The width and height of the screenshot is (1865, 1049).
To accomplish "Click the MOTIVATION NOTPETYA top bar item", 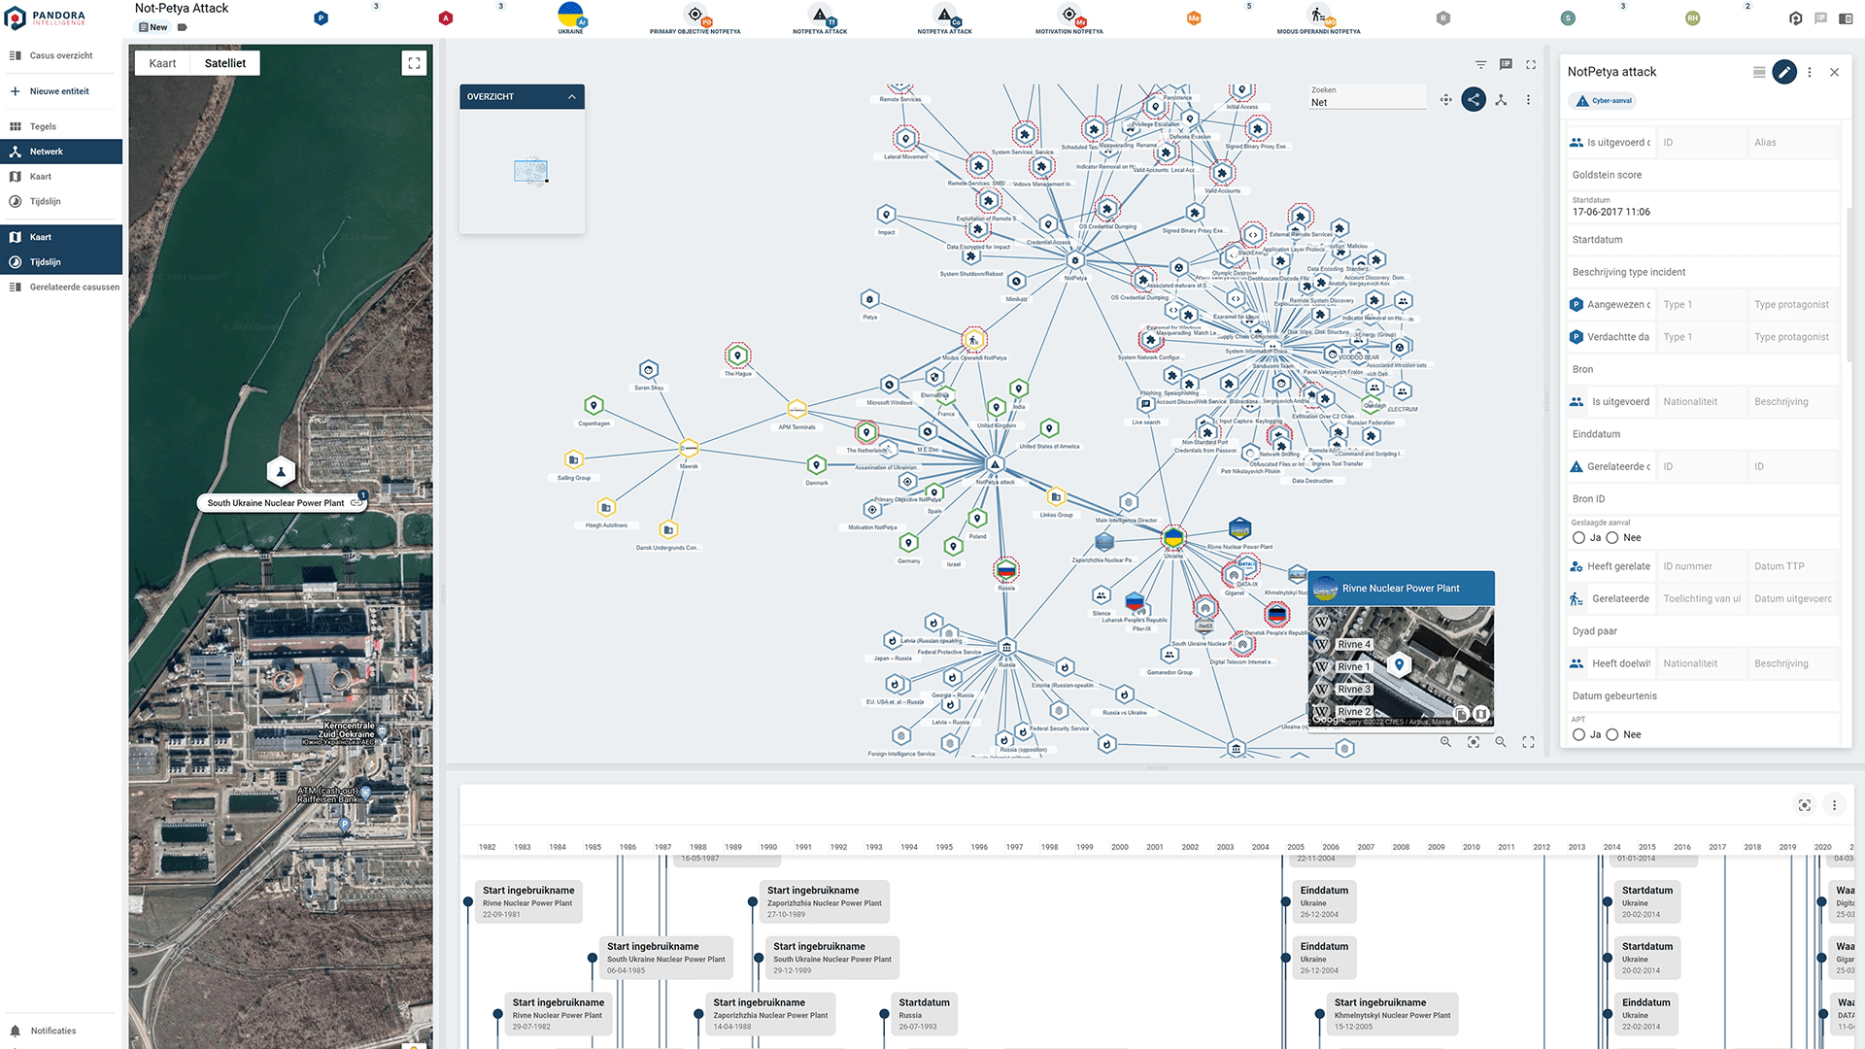I will click(x=1068, y=17).
